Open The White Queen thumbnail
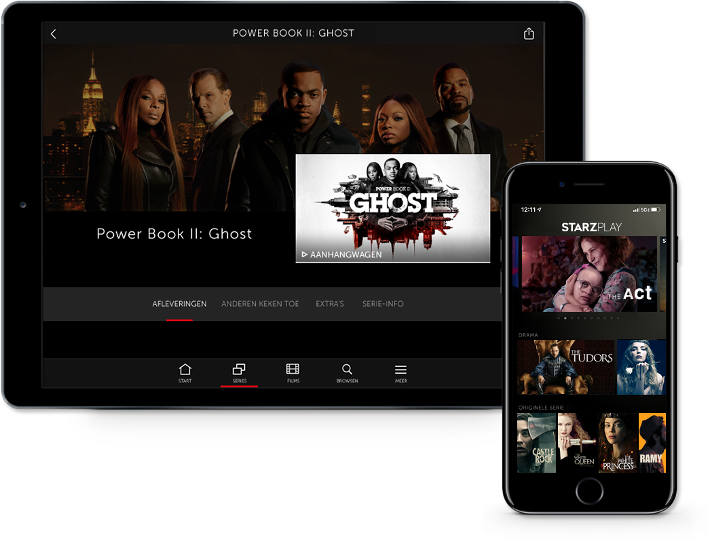Image resolution: width=710 pixels, height=544 pixels. coord(577,443)
